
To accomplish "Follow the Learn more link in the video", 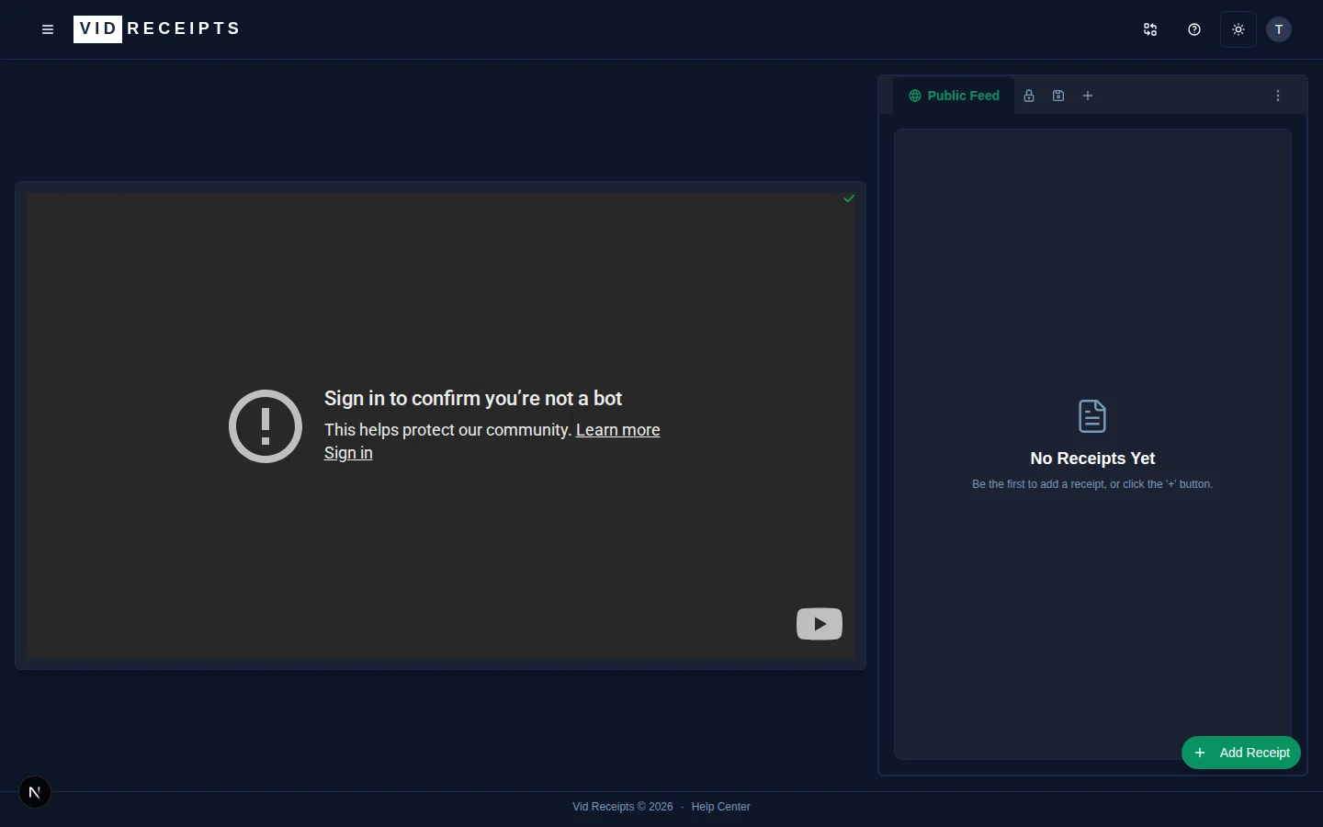I will pos(617,430).
